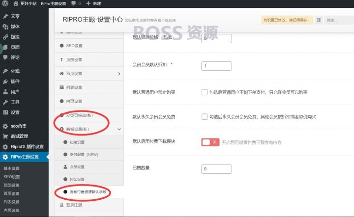Click the page icon beside 页面
The image size is (354, 217).
coord(5,47)
